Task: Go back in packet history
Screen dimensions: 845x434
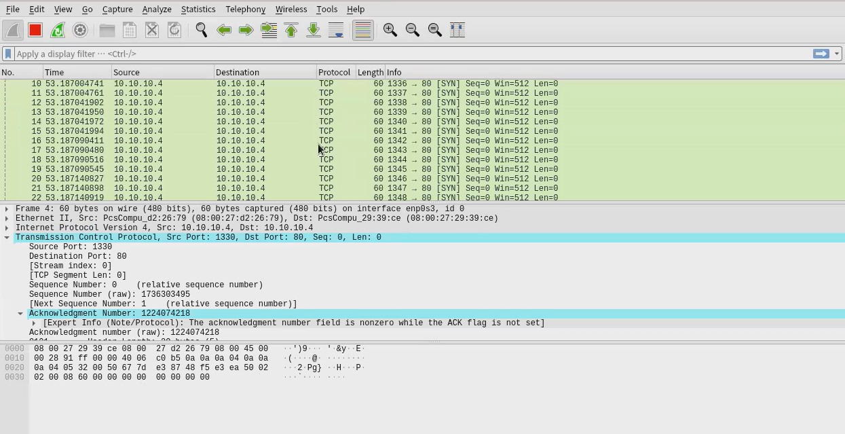Action: point(224,30)
